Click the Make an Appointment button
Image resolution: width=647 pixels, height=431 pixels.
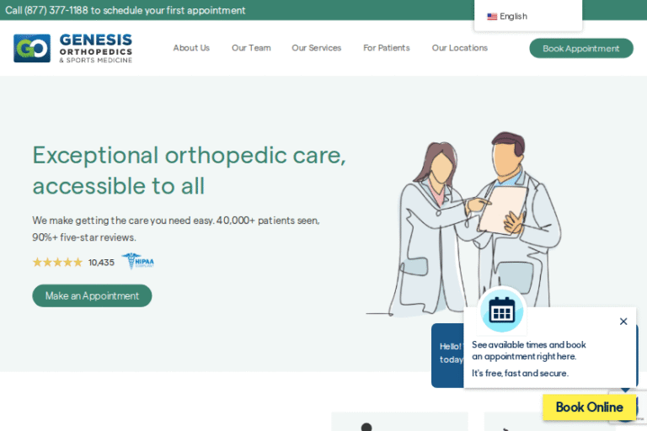tap(92, 295)
